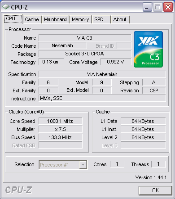Click the Name field showing VIA C3
175x199 pixels.
click(85, 38)
